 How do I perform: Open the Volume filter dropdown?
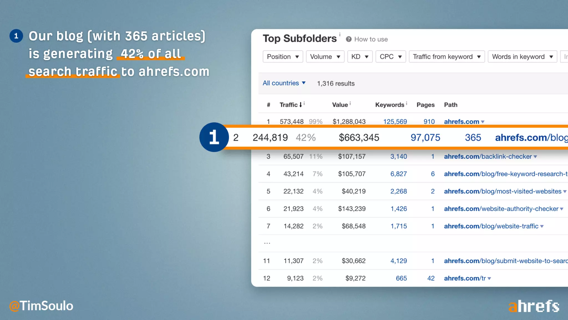point(325,57)
